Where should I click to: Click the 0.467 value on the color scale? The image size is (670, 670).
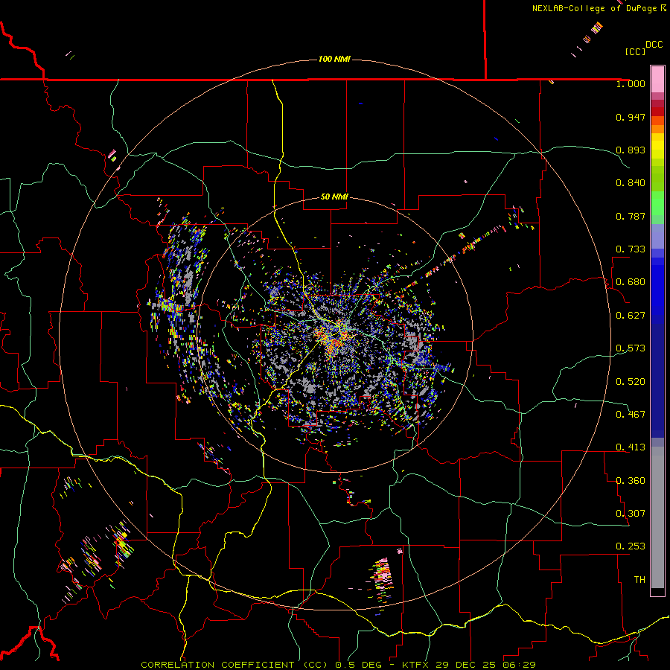pos(631,415)
